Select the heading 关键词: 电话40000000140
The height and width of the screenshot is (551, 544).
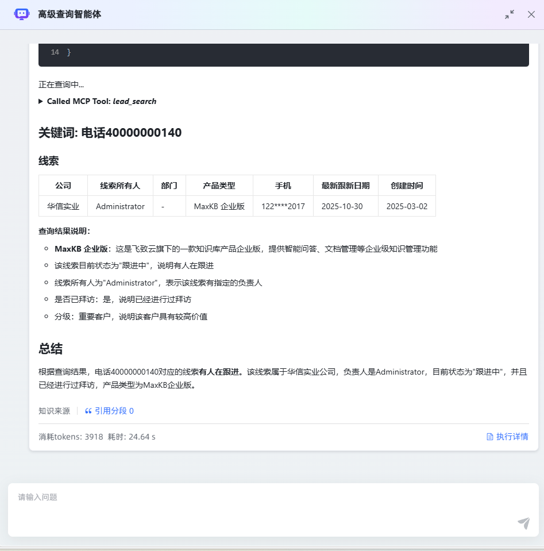110,133
